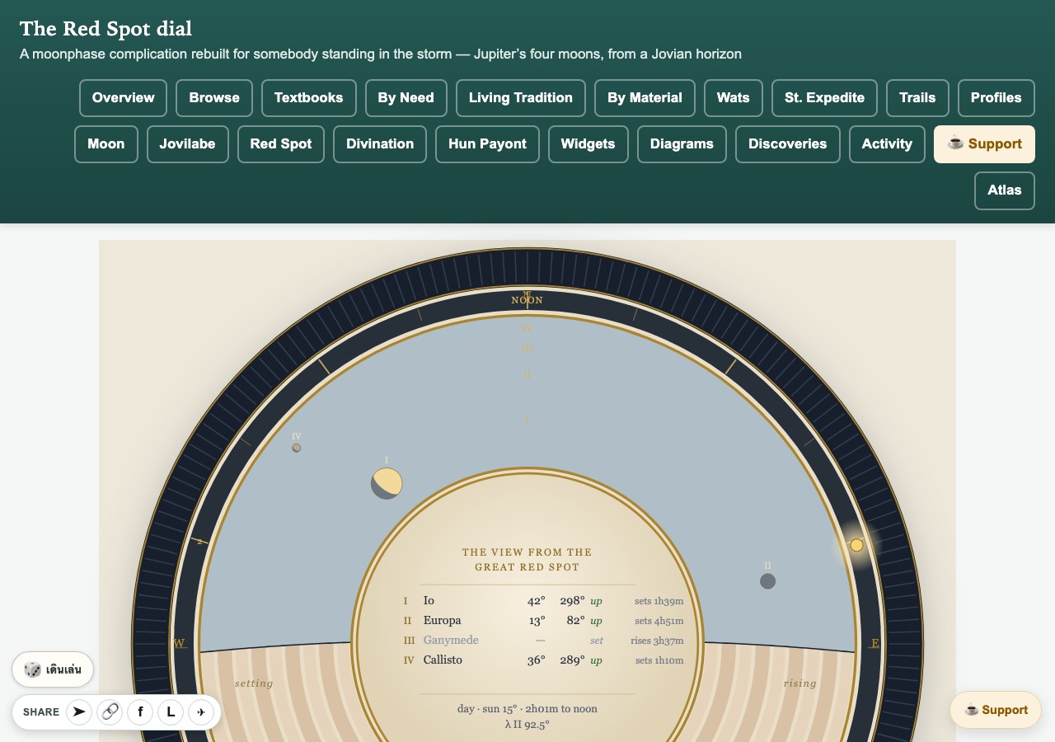Open the Moon page
The width and height of the screenshot is (1055, 742).
(x=106, y=144)
